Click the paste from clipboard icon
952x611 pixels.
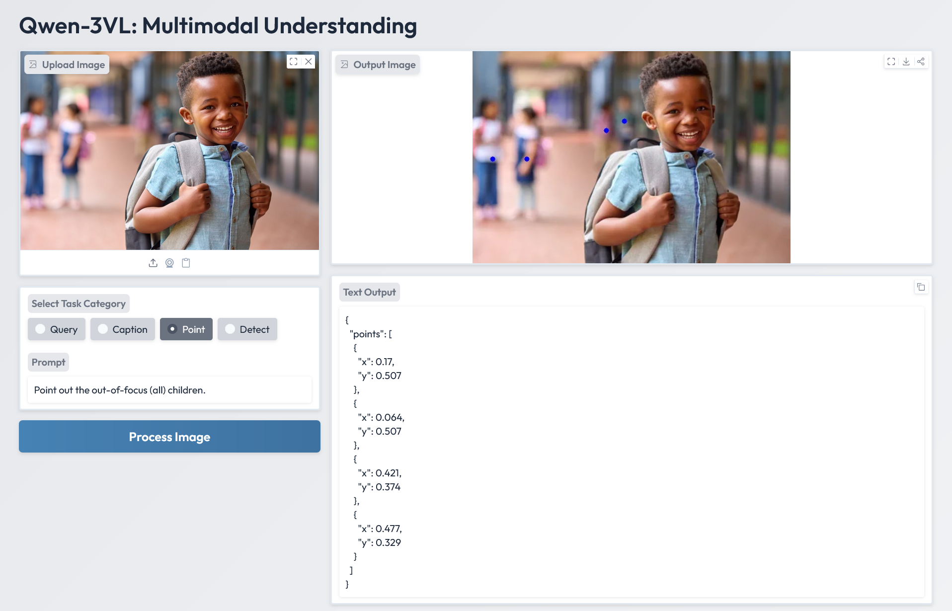point(186,263)
